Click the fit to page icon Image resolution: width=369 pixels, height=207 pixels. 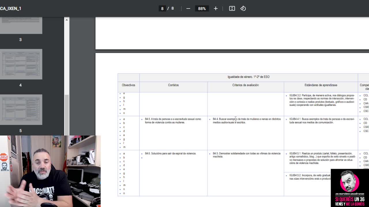(232, 9)
